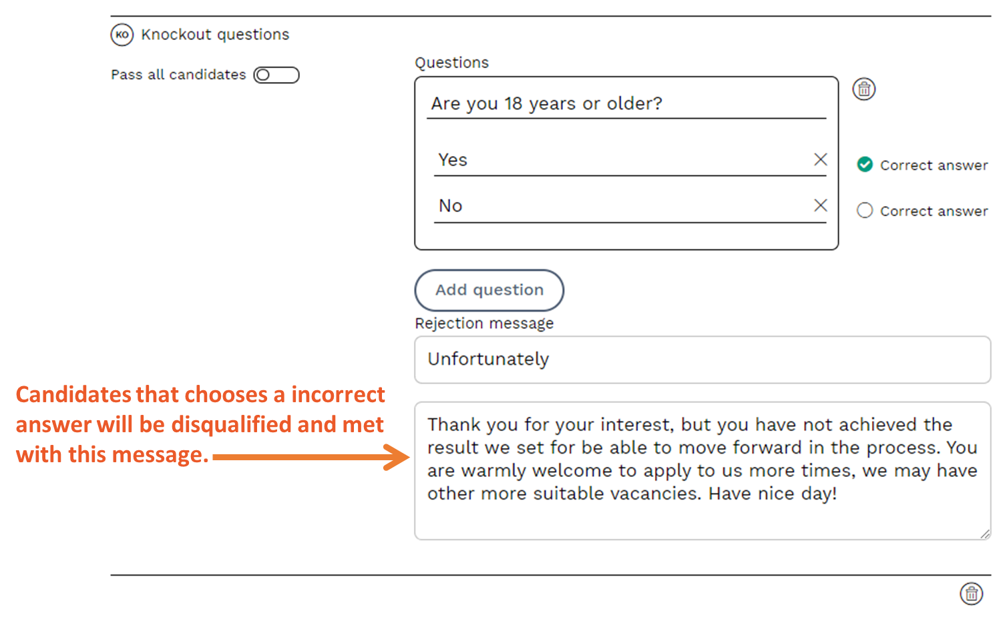Click the question field 'Are you 18 years or older?'
Screen dimensions: 1007x633
pyautogui.click(x=625, y=104)
